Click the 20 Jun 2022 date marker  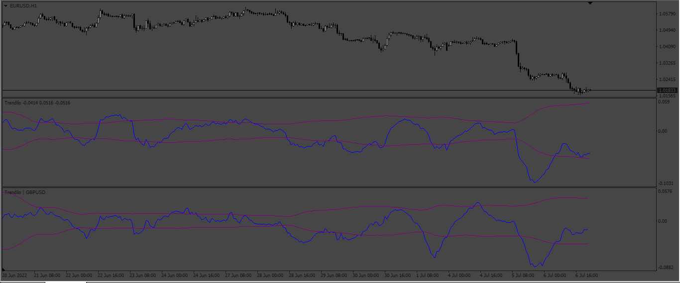pyautogui.click(x=13, y=275)
